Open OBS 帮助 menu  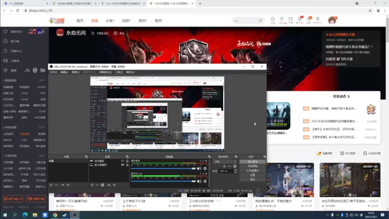point(130,72)
